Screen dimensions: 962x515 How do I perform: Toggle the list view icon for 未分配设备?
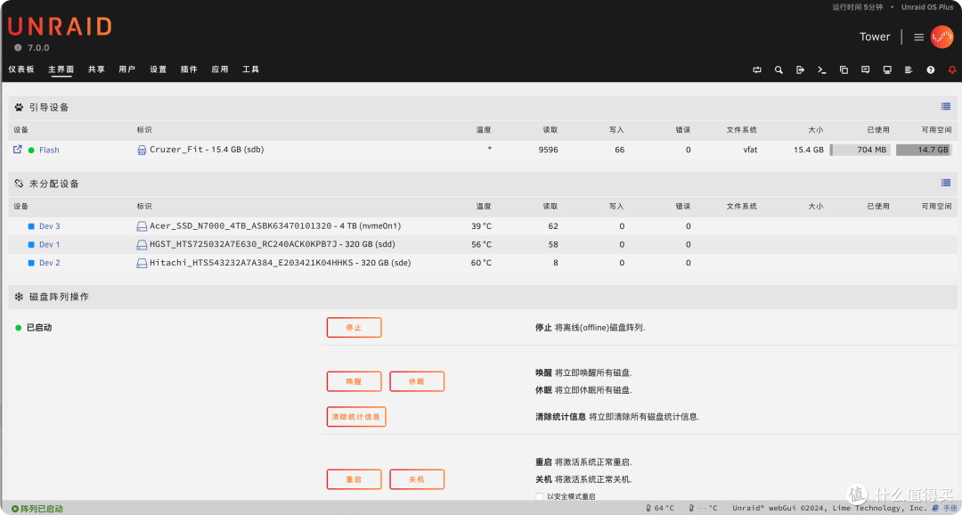pos(945,183)
